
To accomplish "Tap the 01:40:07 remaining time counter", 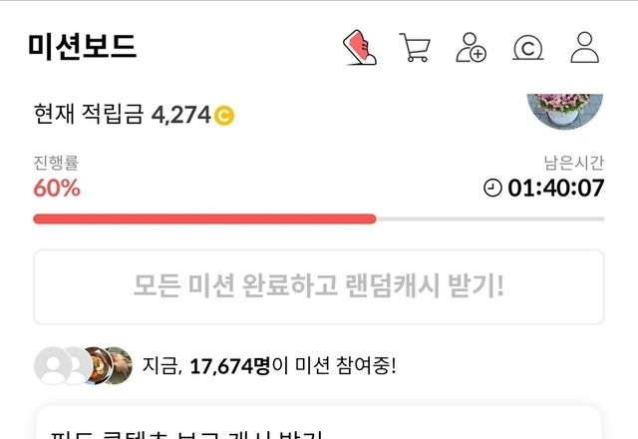I will [x=556, y=189].
